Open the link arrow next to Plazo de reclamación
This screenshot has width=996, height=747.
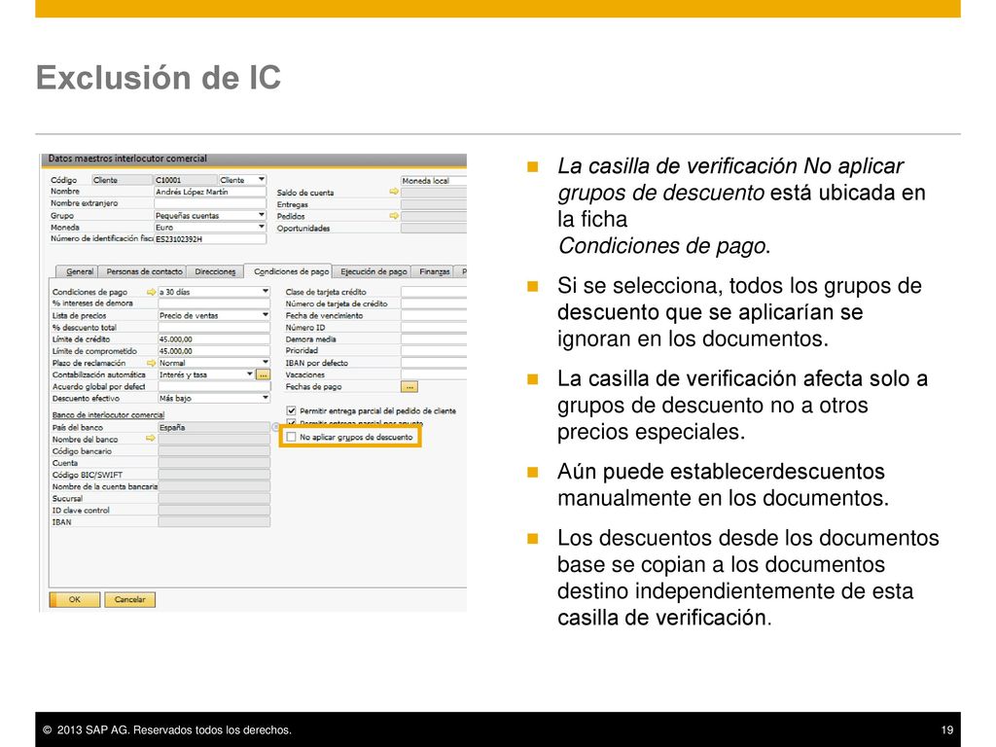coord(151,363)
